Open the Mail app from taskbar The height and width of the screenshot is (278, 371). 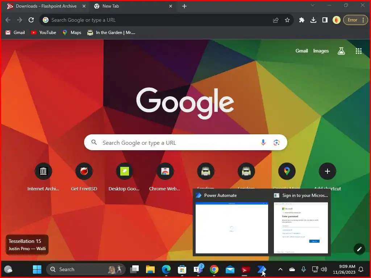(230, 269)
